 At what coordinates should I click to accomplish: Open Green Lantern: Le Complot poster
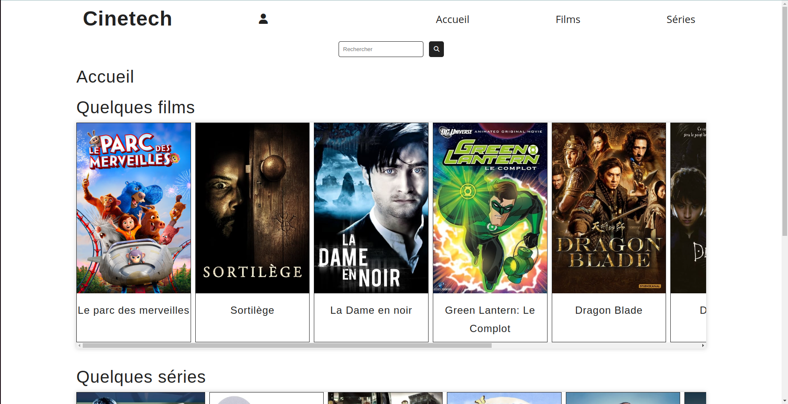tap(490, 208)
